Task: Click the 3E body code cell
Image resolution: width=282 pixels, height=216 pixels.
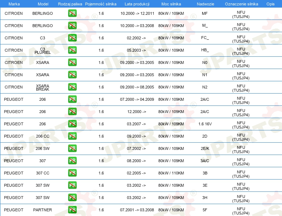Action: 205,185
